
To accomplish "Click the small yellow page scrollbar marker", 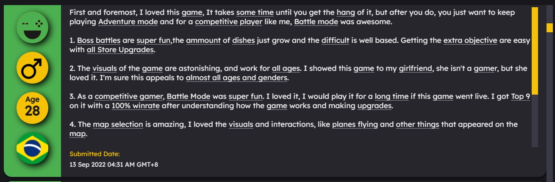I will 549,27.
